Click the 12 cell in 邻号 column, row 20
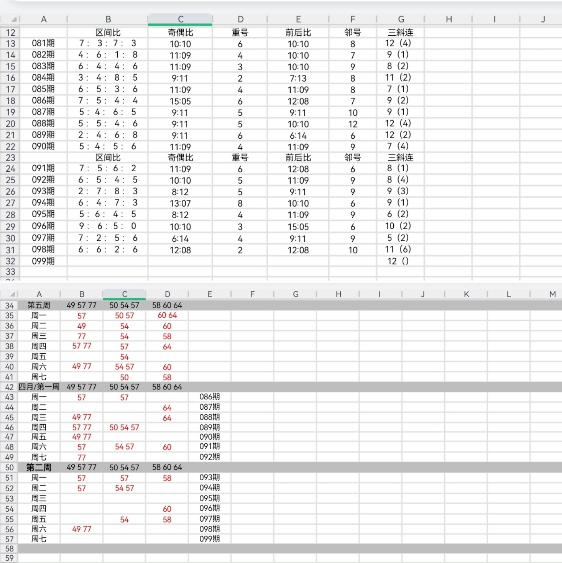 (x=353, y=124)
